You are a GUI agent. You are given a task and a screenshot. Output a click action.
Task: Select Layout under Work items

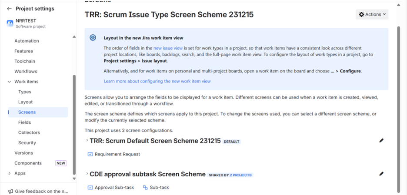pyautogui.click(x=25, y=102)
